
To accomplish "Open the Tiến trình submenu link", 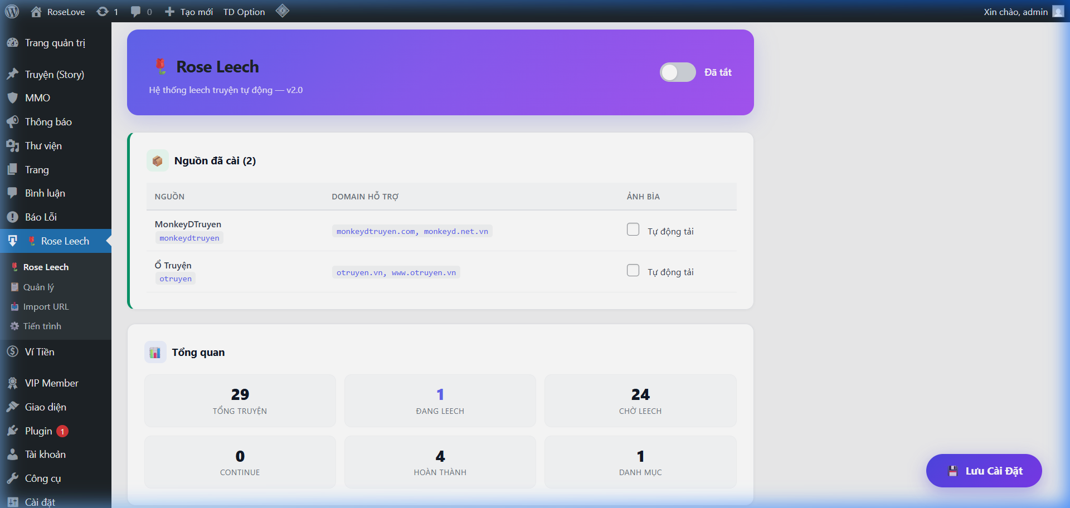I will 42,326.
